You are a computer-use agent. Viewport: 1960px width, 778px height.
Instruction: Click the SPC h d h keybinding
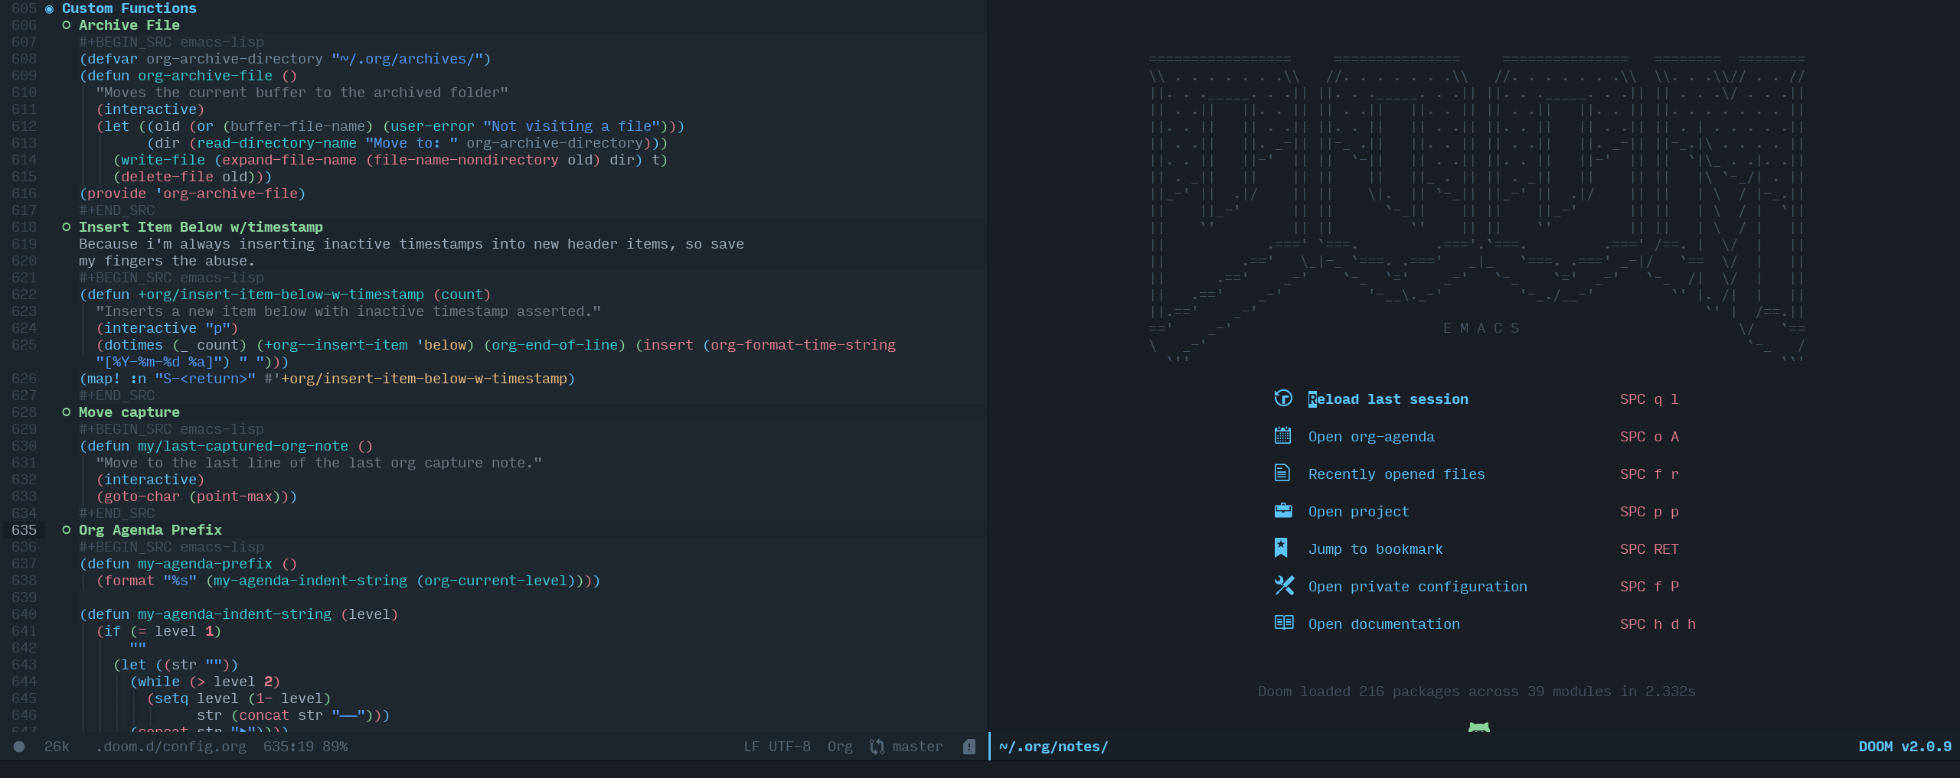click(1658, 624)
